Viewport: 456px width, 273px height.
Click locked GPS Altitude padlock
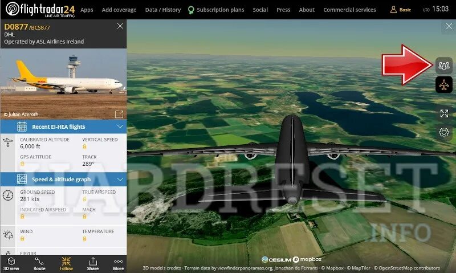pos(22,164)
